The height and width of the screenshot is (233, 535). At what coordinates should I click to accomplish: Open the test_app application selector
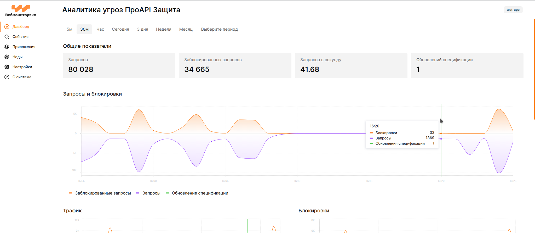[513, 10]
